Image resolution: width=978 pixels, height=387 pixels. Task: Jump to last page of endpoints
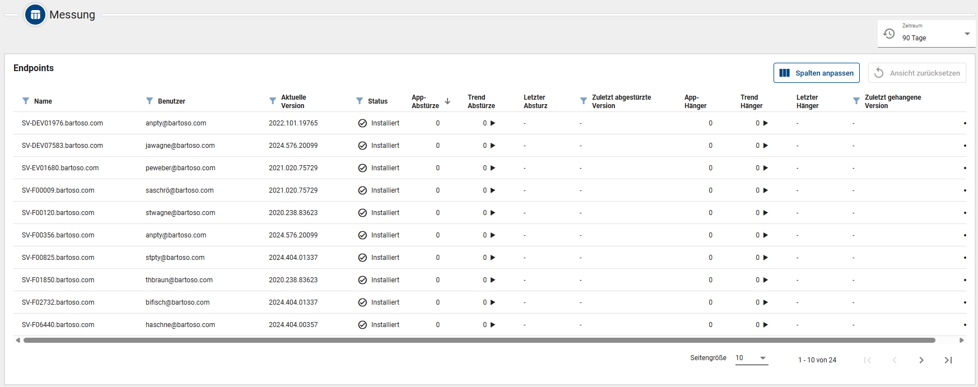[948, 360]
